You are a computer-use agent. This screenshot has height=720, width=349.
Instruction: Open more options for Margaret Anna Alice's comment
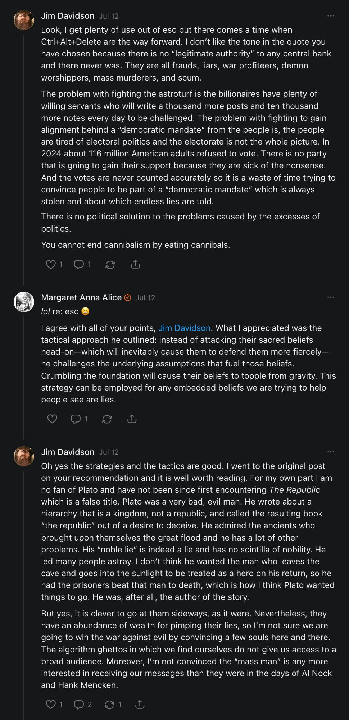(x=331, y=297)
